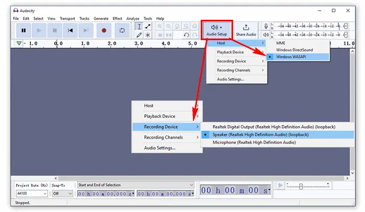
Task: Start recording with the red Record button
Action: 104,30
